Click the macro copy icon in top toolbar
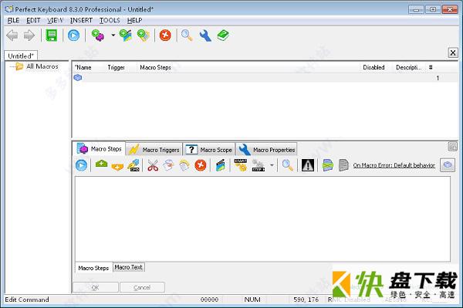 (144, 36)
